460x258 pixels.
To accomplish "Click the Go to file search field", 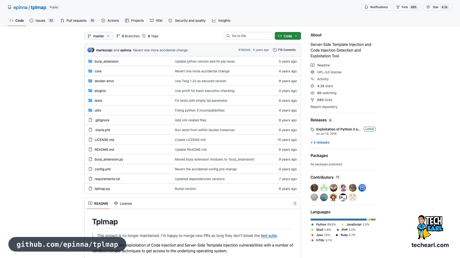I will 248,36.
